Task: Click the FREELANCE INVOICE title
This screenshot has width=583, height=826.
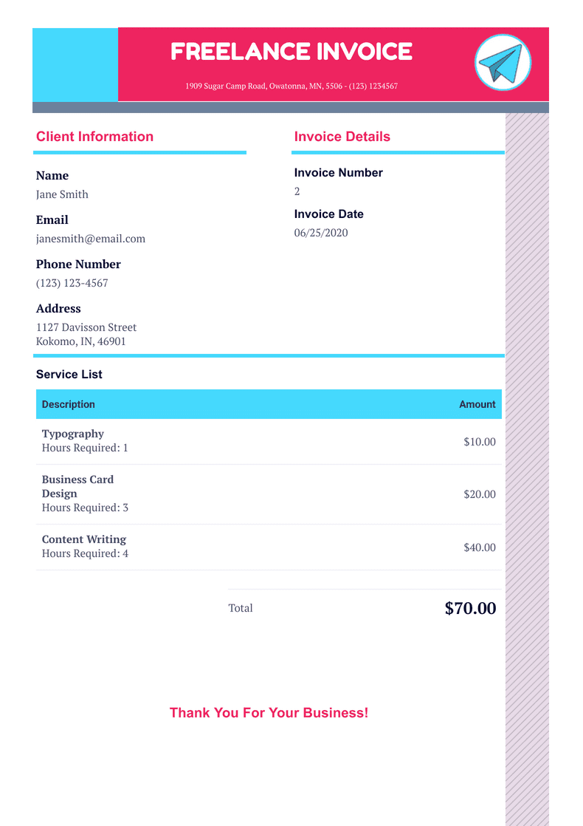Action: [291, 52]
